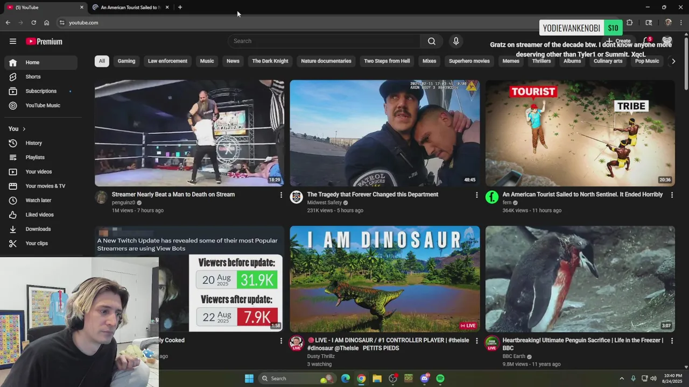Open Watch later in the sidebar
The image size is (689, 387).
(41, 200)
